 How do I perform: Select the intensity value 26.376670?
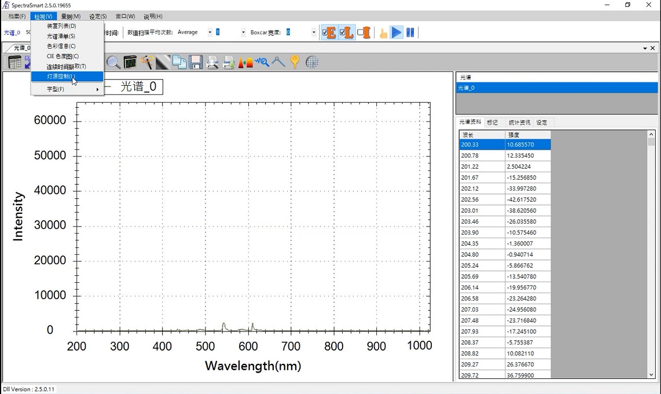528,364
